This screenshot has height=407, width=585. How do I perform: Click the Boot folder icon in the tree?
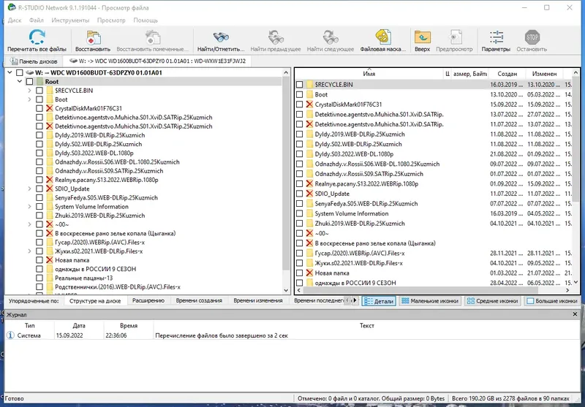(x=50, y=99)
